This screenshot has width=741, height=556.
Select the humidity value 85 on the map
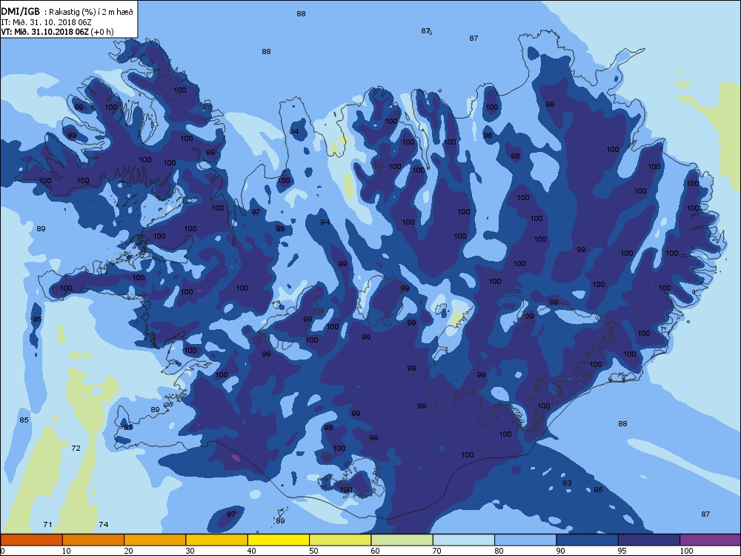(24, 420)
